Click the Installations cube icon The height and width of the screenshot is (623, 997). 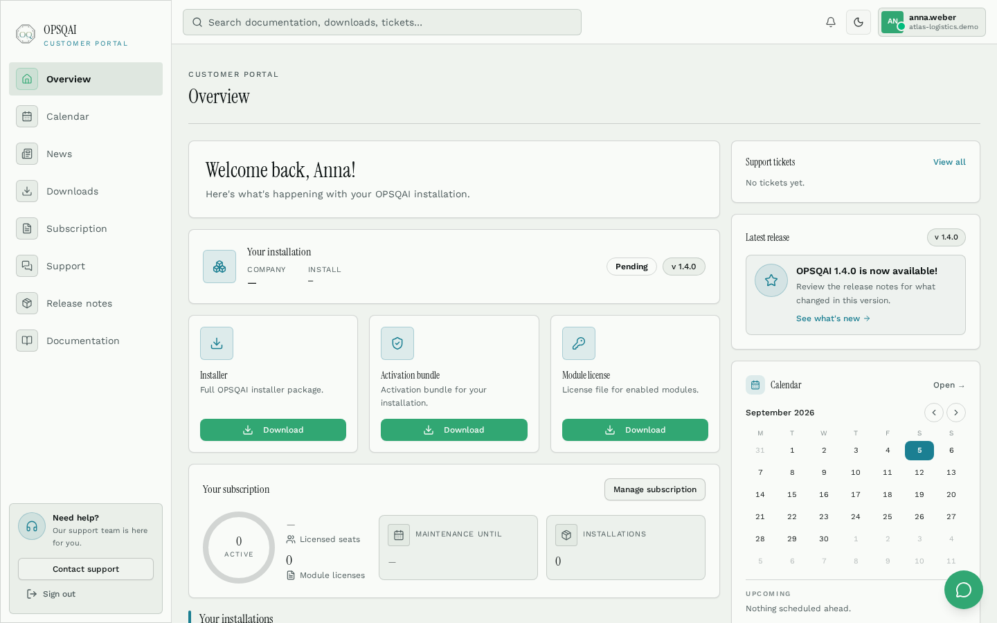[x=566, y=535]
